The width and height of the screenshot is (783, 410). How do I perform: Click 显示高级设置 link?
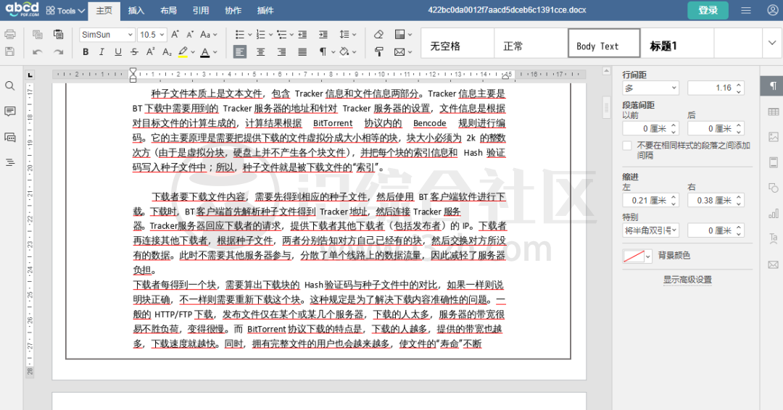687,280
